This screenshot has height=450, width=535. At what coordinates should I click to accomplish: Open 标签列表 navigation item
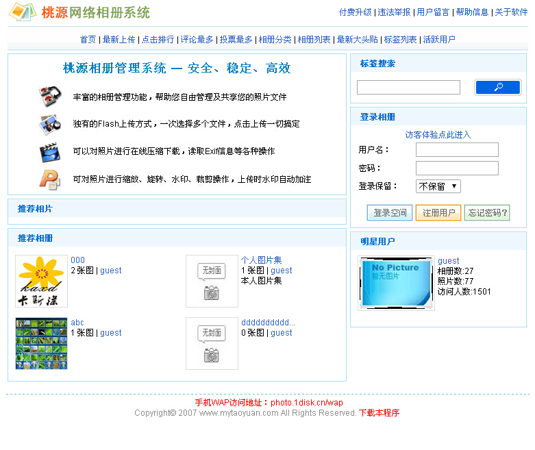pyautogui.click(x=400, y=40)
